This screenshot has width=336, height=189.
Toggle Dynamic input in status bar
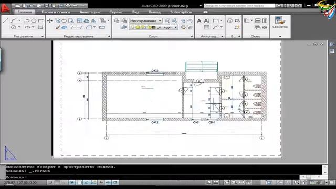coord(101,182)
